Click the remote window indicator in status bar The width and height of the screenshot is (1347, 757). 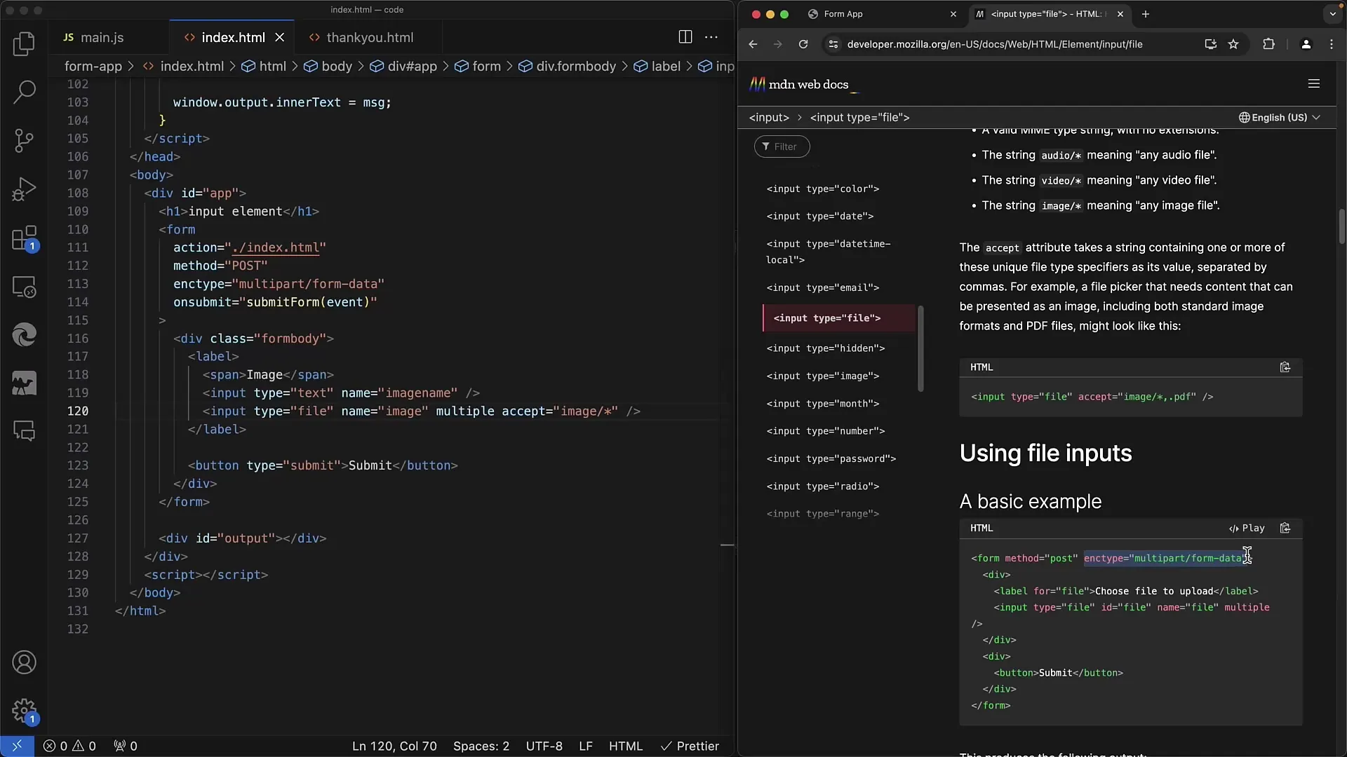(17, 746)
